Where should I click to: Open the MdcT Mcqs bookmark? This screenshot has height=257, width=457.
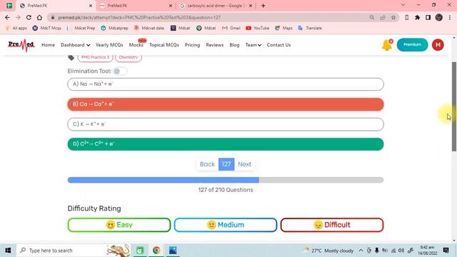[x=46, y=28]
